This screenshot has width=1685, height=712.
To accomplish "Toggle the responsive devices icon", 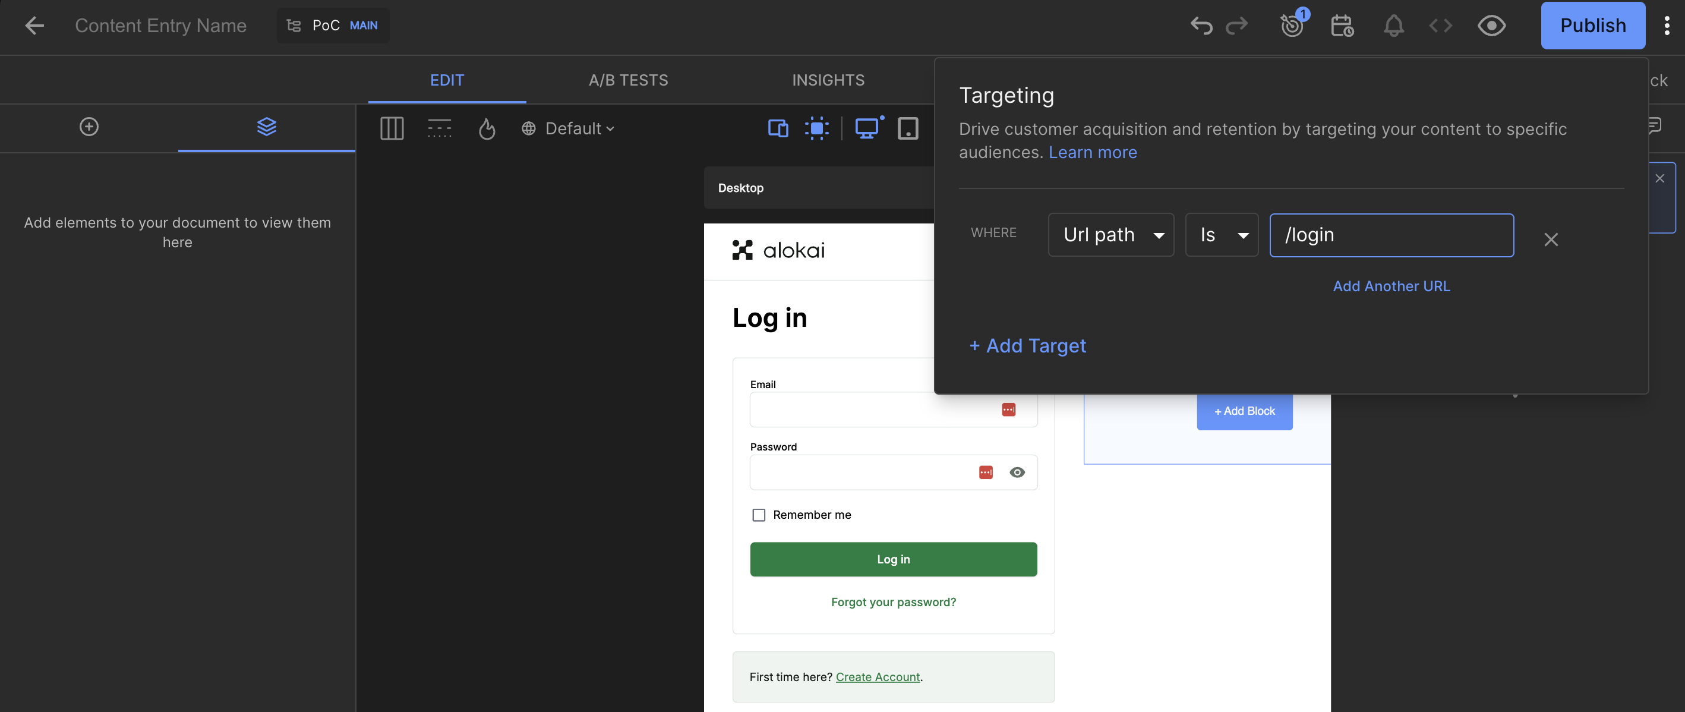I will (x=778, y=128).
